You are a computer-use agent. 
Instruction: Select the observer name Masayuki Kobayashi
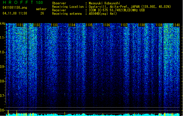(x=104, y=3)
